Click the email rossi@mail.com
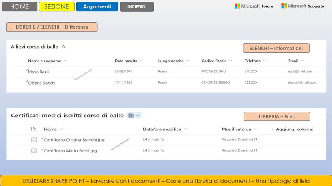 pyautogui.click(x=300, y=71)
